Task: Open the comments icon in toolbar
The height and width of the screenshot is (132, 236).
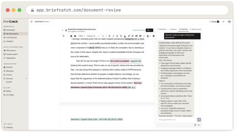Action: [154, 36]
